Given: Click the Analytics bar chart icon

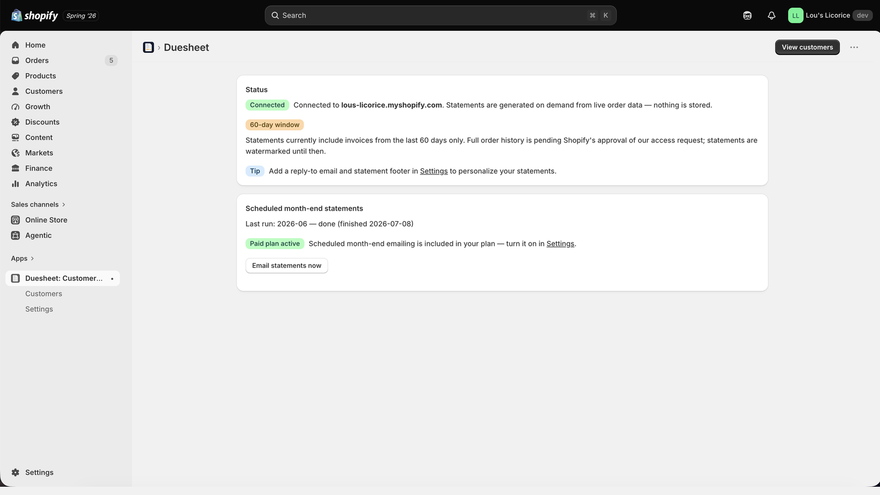Looking at the screenshot, I should (x=15, y=184).
